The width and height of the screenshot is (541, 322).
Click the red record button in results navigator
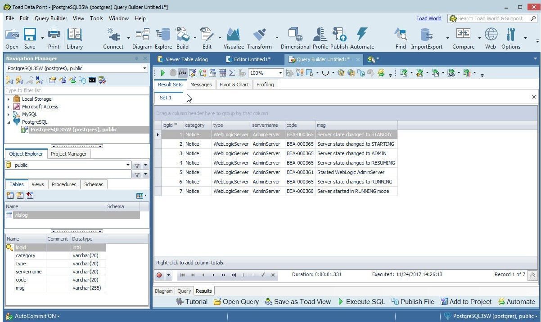[x=159, y=275]
